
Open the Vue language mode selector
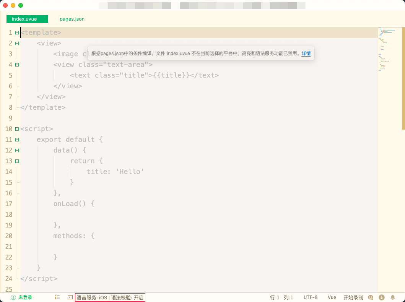tap(332, 297)
